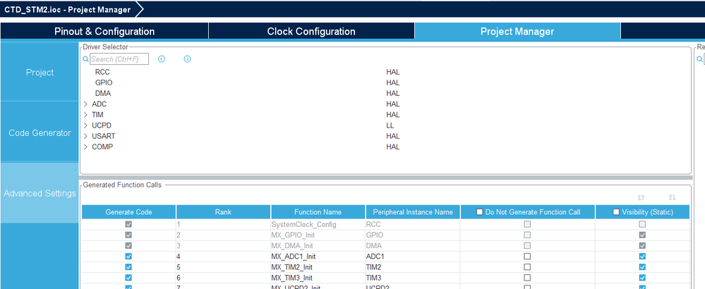Open the Code Generator side section
Image resolution: width=705 pixels, height=289 pixels.
(x=40, y=133)
